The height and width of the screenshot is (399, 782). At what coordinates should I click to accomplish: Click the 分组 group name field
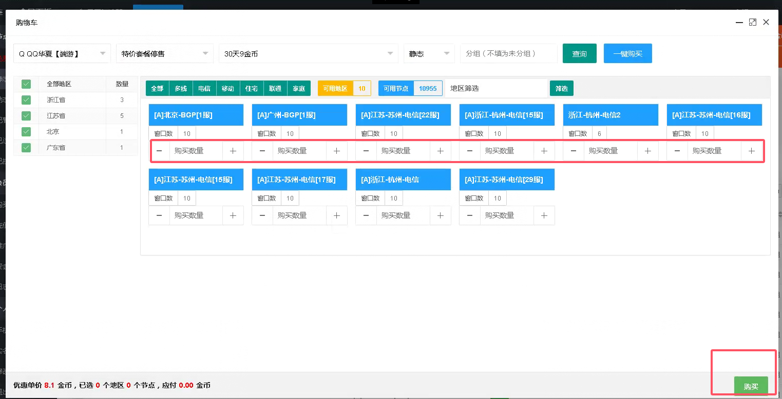pyautogui.click(x=508, y=53)
